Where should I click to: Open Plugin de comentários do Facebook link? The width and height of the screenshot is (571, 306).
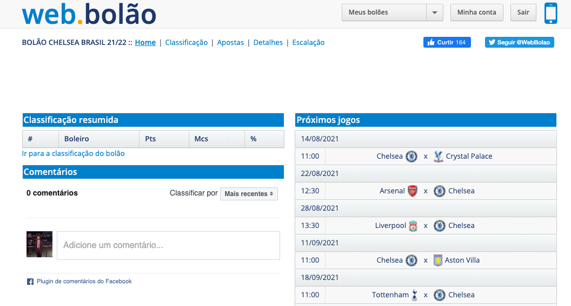coord(84,281)
